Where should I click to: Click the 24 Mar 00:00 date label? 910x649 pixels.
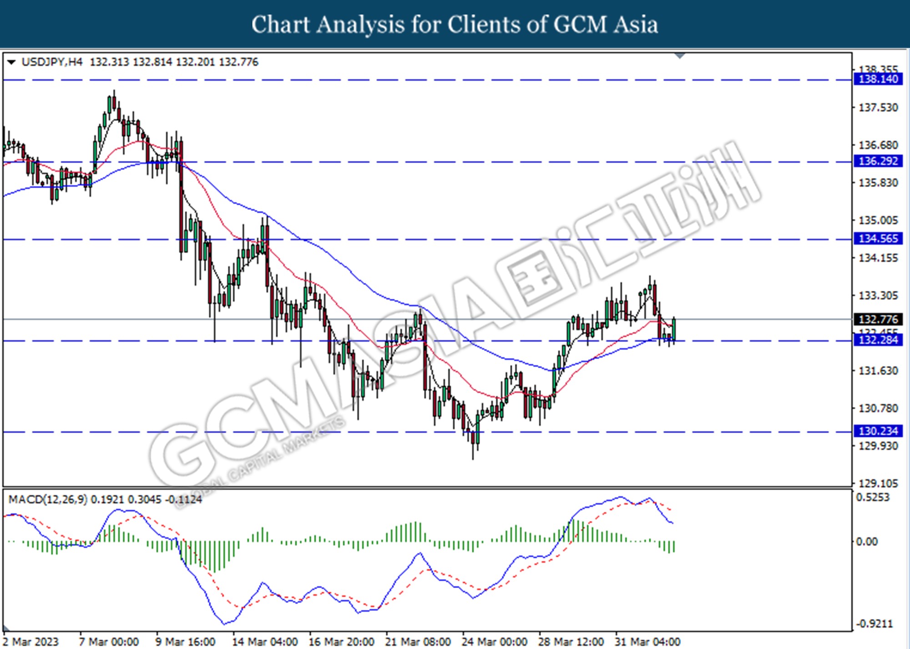tap(494, 642)
